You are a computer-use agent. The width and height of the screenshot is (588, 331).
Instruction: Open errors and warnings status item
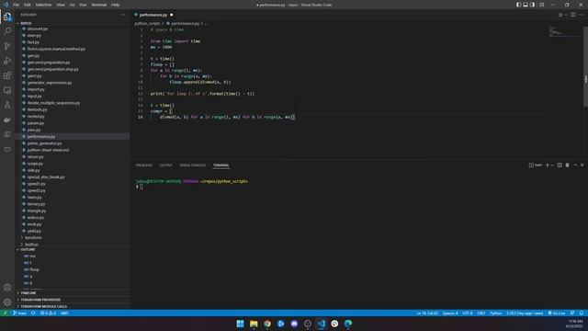[48, 313]
